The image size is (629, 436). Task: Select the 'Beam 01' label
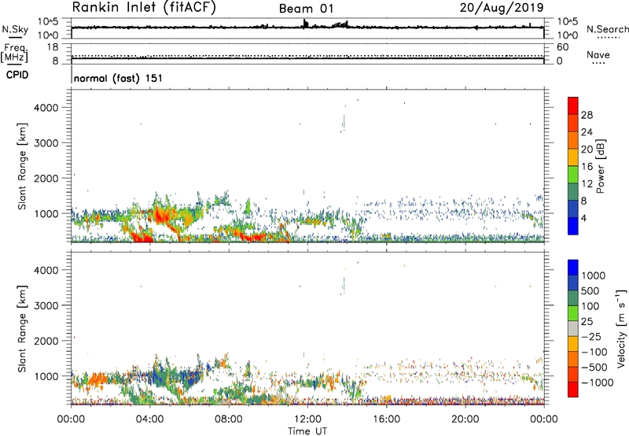coord(306,9)
